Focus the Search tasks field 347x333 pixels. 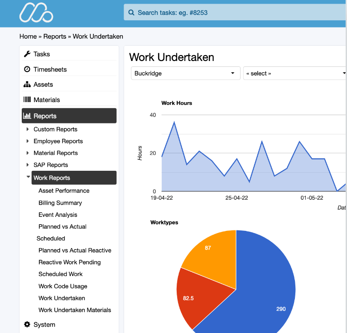(x=235, y=12)
